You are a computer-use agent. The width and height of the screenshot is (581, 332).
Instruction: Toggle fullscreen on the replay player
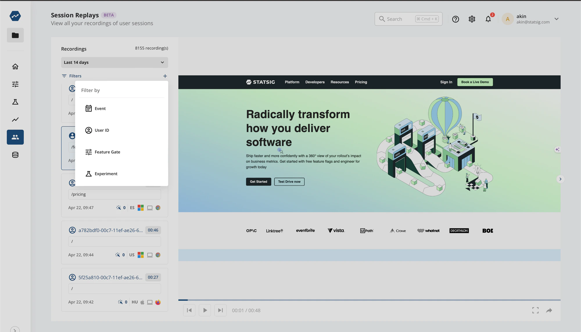pos(535,311)
